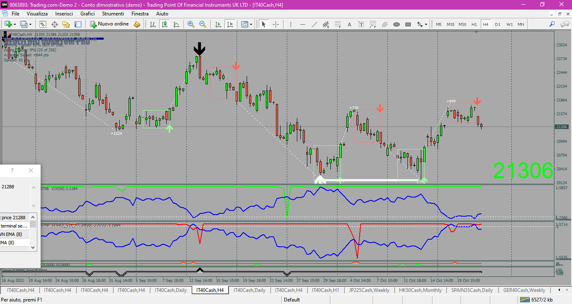Open the Templates icon
572x304 pixels.
click(245, 24)
